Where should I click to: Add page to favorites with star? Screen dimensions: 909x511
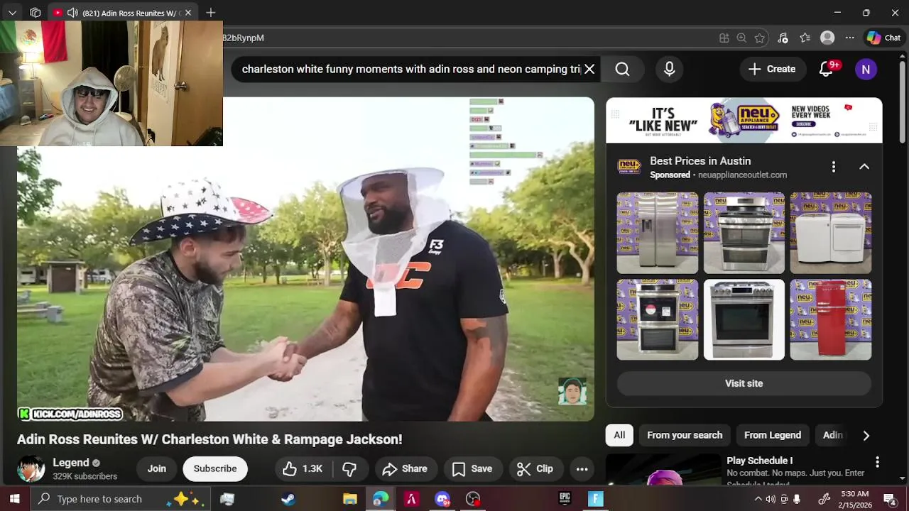point(760,38)
